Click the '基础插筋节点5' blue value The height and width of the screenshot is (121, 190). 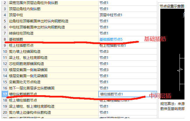tap(111, 39)
